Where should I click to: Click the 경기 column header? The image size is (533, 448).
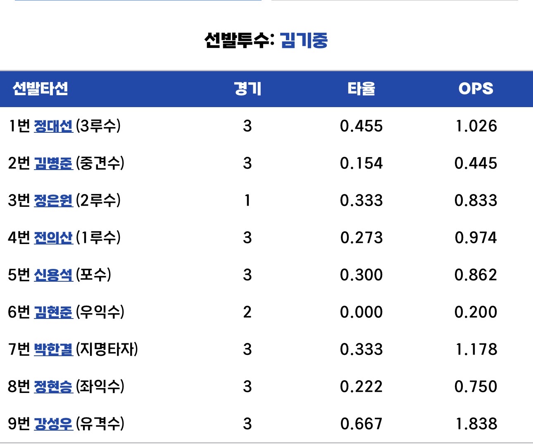point(247,89)
